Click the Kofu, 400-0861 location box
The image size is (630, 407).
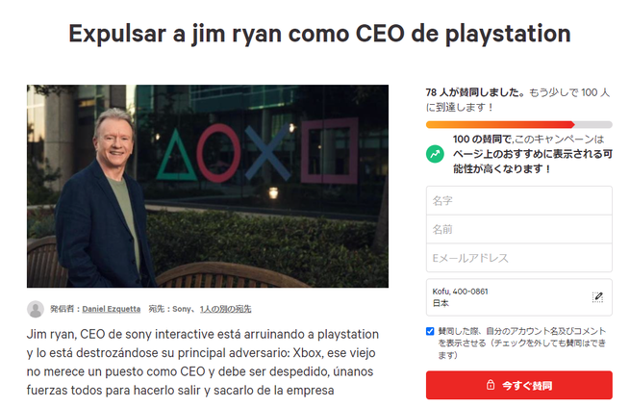tap(519, 297)
